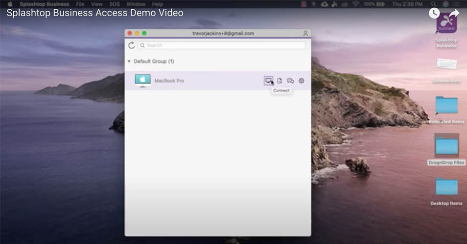Click the video Share arrow icon
Screen dimensions: 467x244
pos(454,13)
